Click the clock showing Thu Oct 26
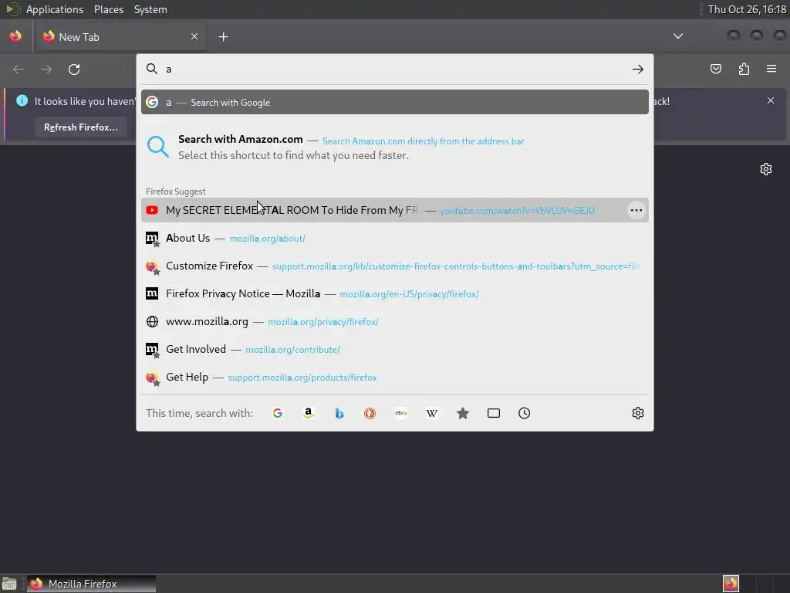Image resolution: width=790 pixels, height=593 pixels. [747, 9]
